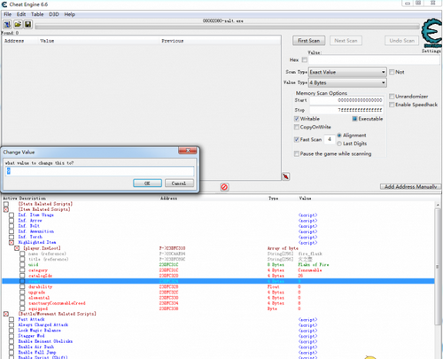Select the Alignment radio button
The width and height of the screenshot is (443, 359).
(x=339, y=136)
